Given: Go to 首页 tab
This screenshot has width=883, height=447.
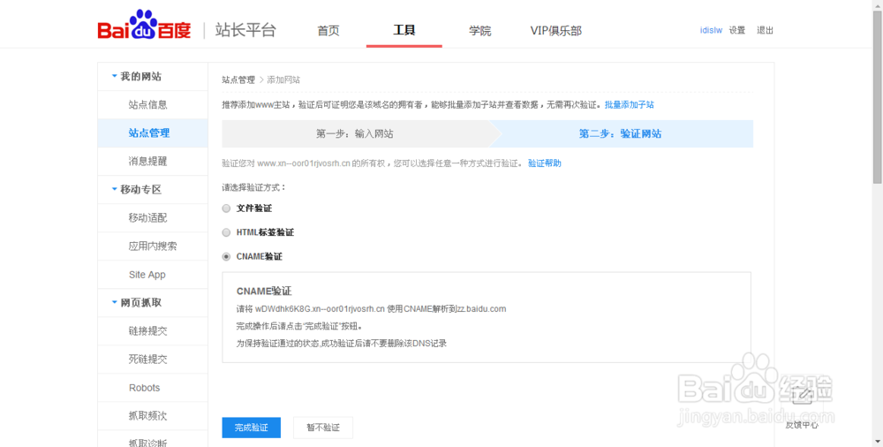Looking at the screenshot, I should 328,30.
